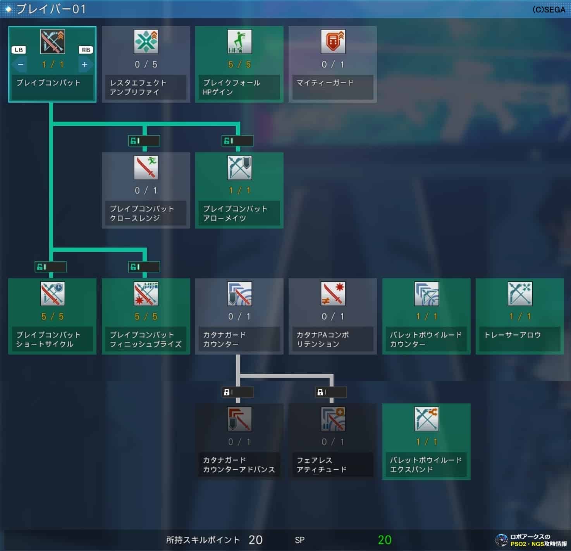Image resolution: width=571 pixels, height=551 pixels.
Task: Click locked badge above フェアレスアティチュード
Action: (x=331, y=392)
